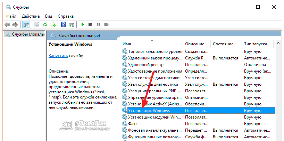Sort services by the Имя column header

127,44
